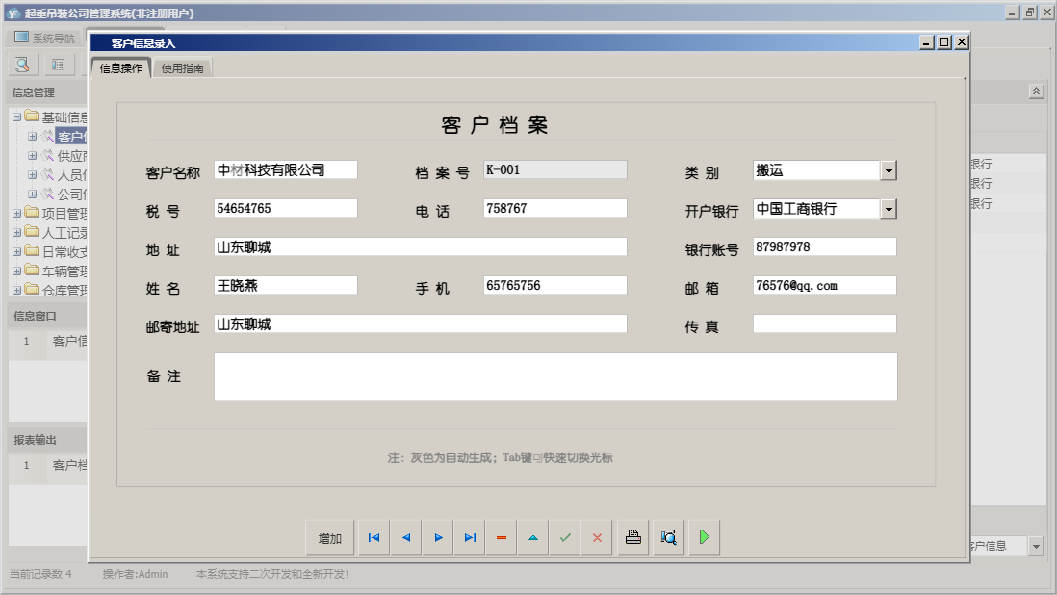1057x595 pixels.
Task: Go to the next record
Action: pyautogui.click(x=437, y=537)
